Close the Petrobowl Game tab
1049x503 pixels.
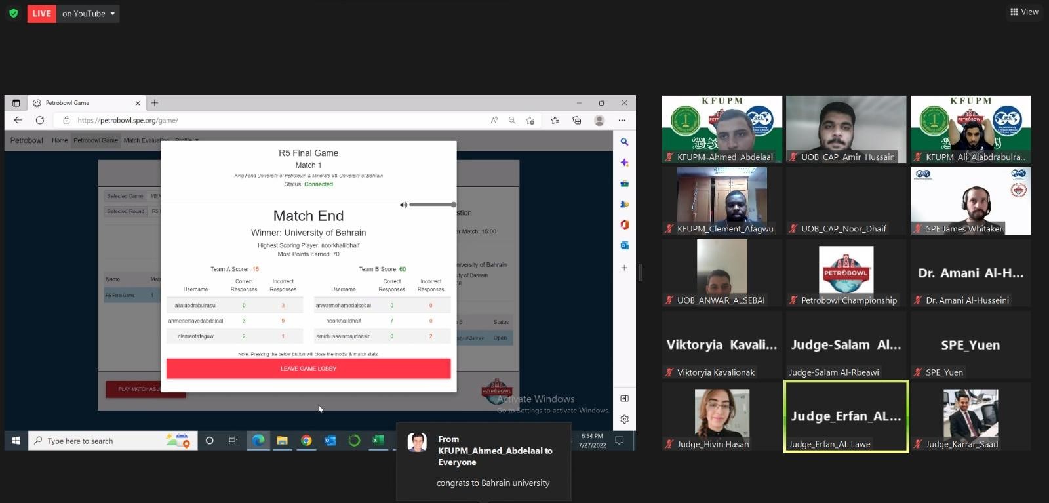138,103
